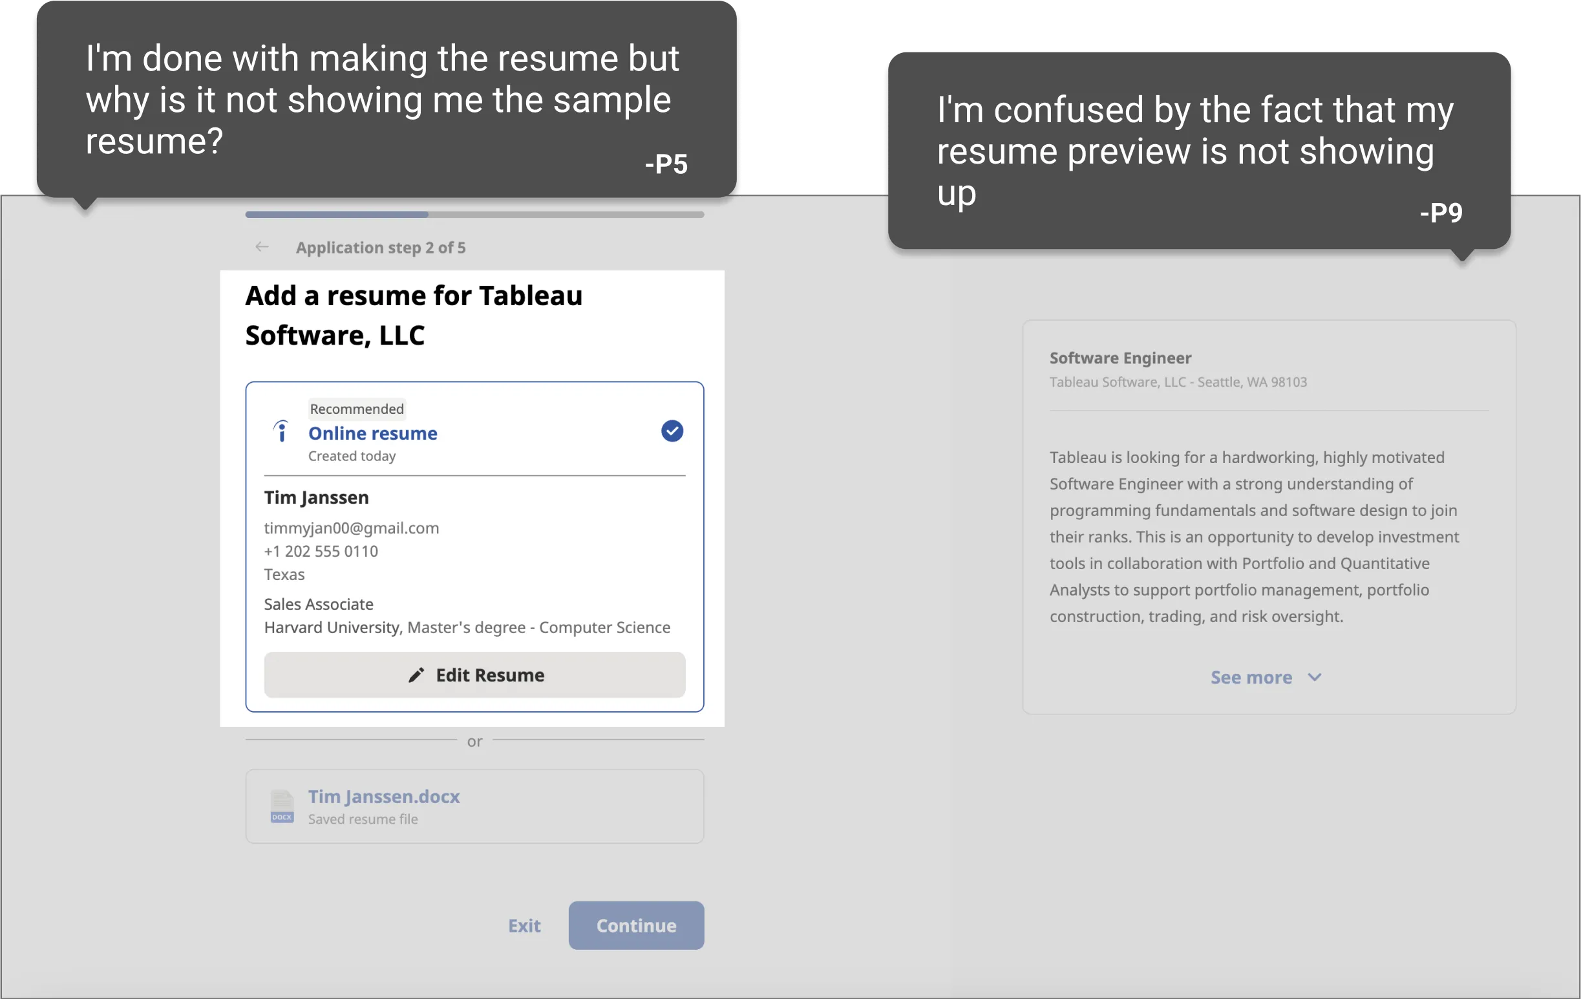
Task: Toggle the blue checkmark on Online resume
Action: point(672,431)
